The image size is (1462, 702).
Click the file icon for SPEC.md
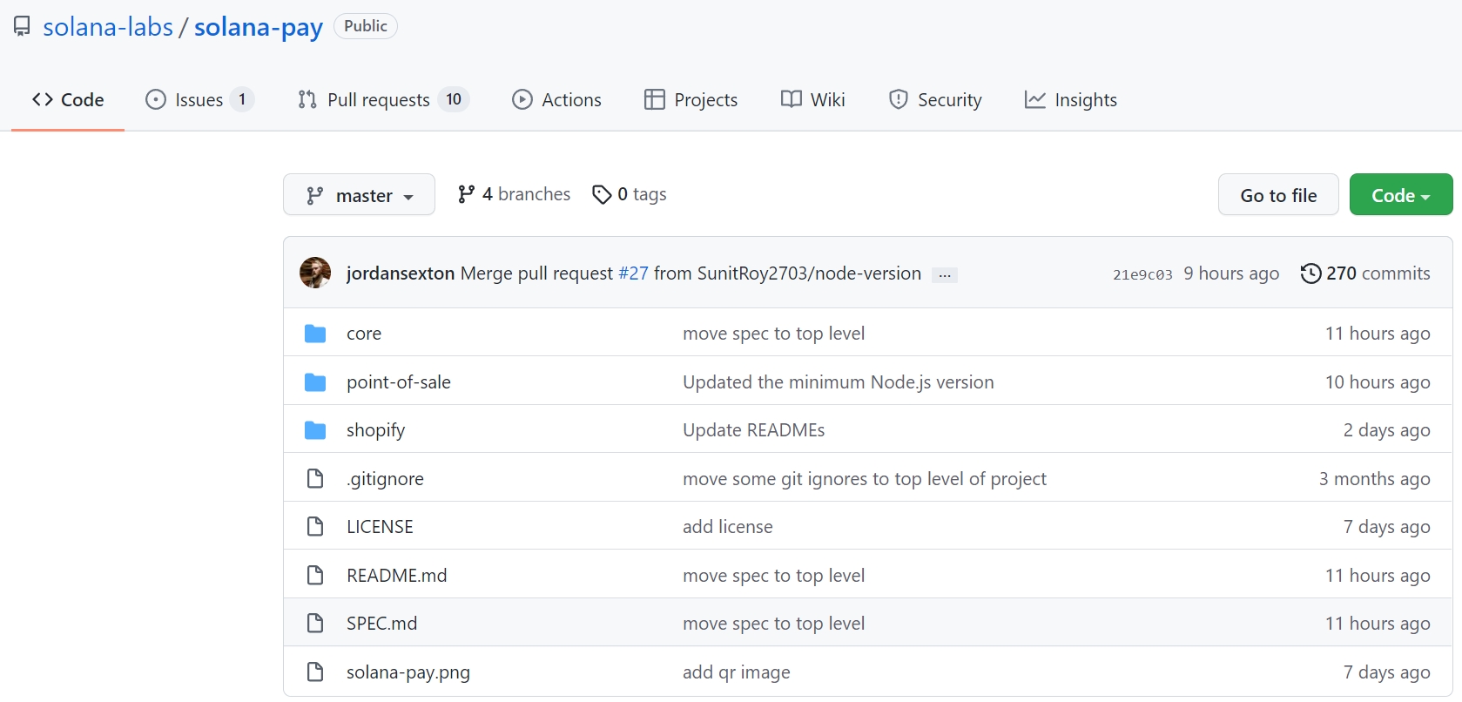point(315,623)
